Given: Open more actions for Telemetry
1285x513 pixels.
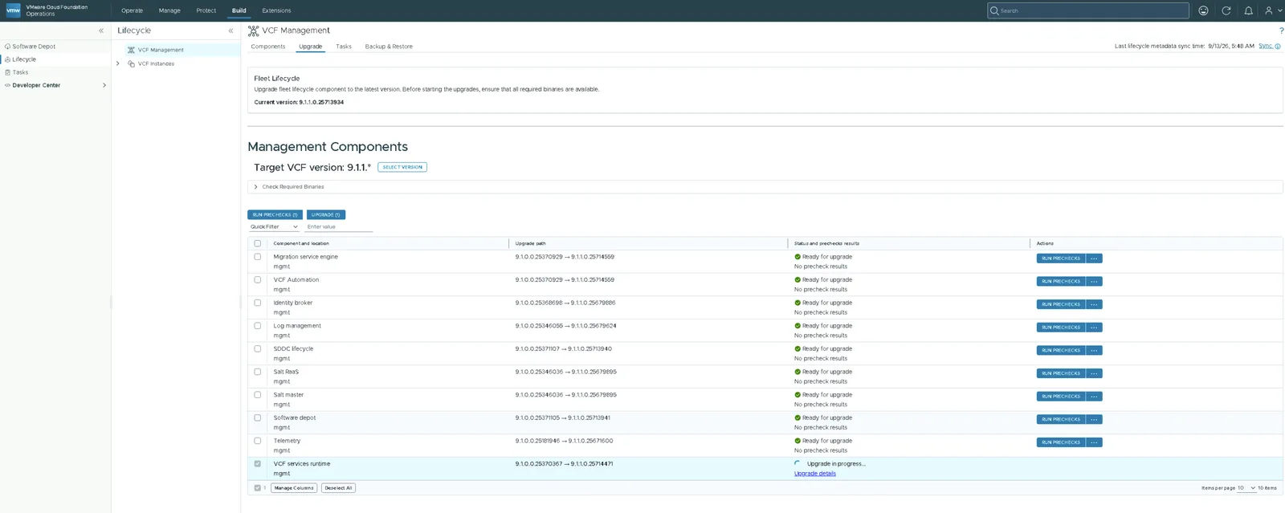Looking at the screenshot, I should [1094, 442].
